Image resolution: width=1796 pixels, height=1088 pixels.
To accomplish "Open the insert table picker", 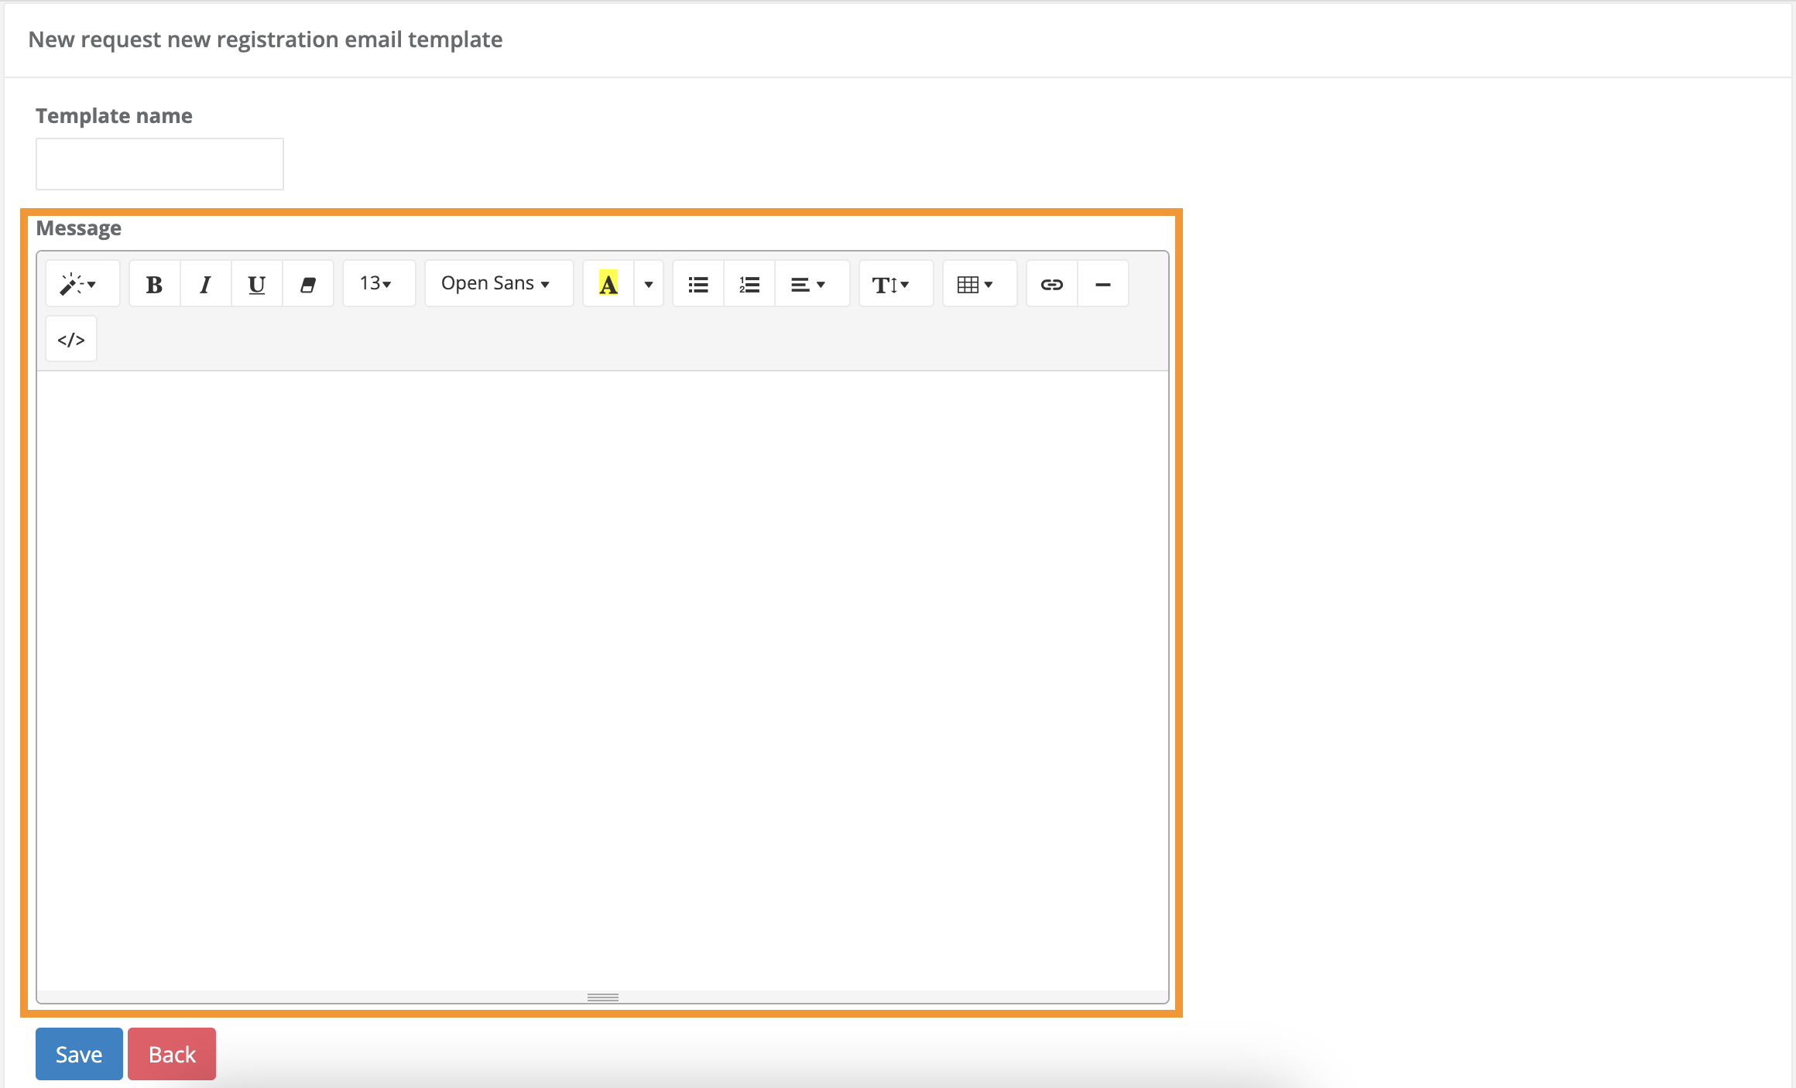I will [x=978, y=283].
